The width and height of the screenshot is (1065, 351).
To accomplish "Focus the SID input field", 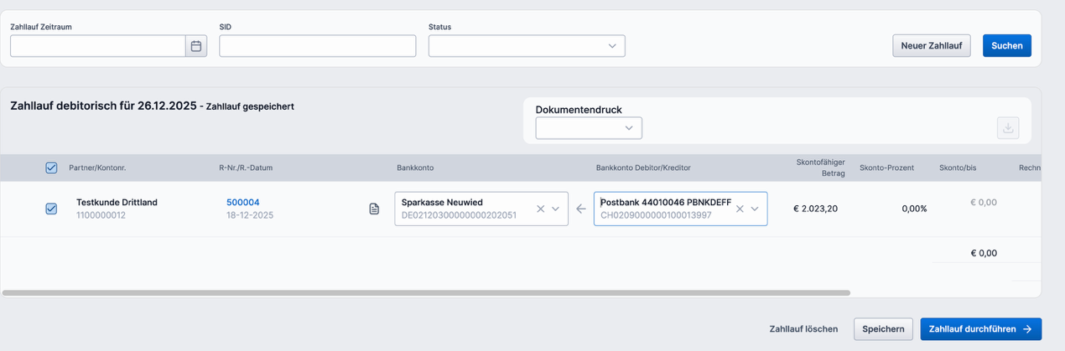I will (x=317, y=46).
